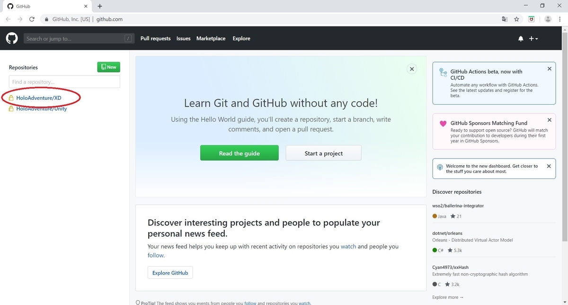Click the Repositories heading
Image resolution: width=568 pixels, height=305 pixels.
coord(23,68)
